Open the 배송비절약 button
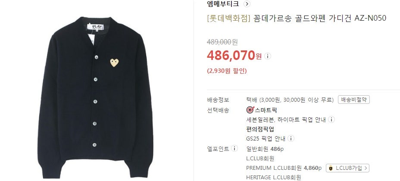The image size is (400, 181). point(353,100)
